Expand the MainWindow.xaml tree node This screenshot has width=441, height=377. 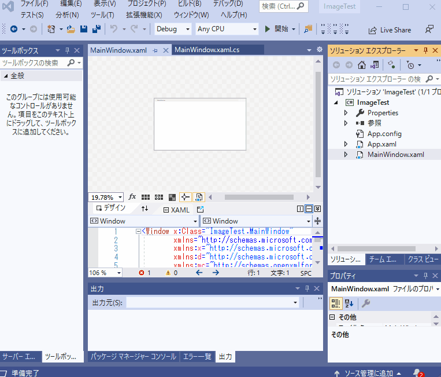click(x=346, y=155)
